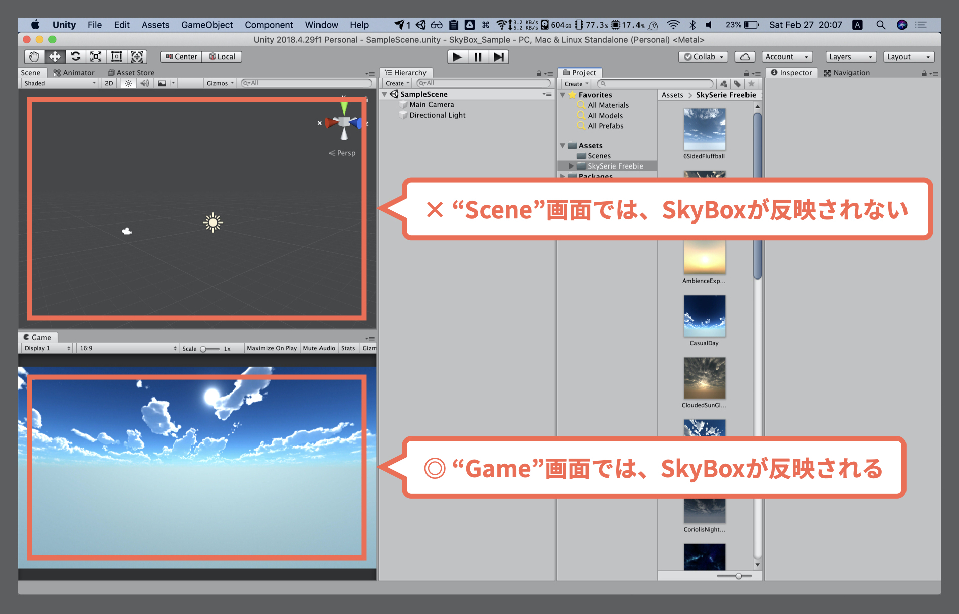Click the Hierarchy search field
Image resolution: width=959 pixels, height=614 pixels.
(484, 83)
